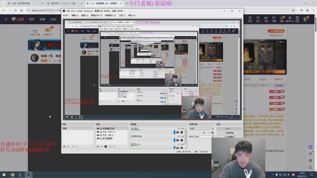Click the orange PC客户端 button

276,31
